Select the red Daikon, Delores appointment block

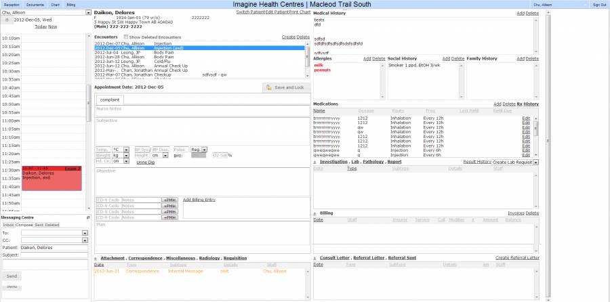(52, 178)
